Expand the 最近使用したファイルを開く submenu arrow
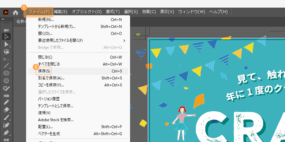 (124, 41)
